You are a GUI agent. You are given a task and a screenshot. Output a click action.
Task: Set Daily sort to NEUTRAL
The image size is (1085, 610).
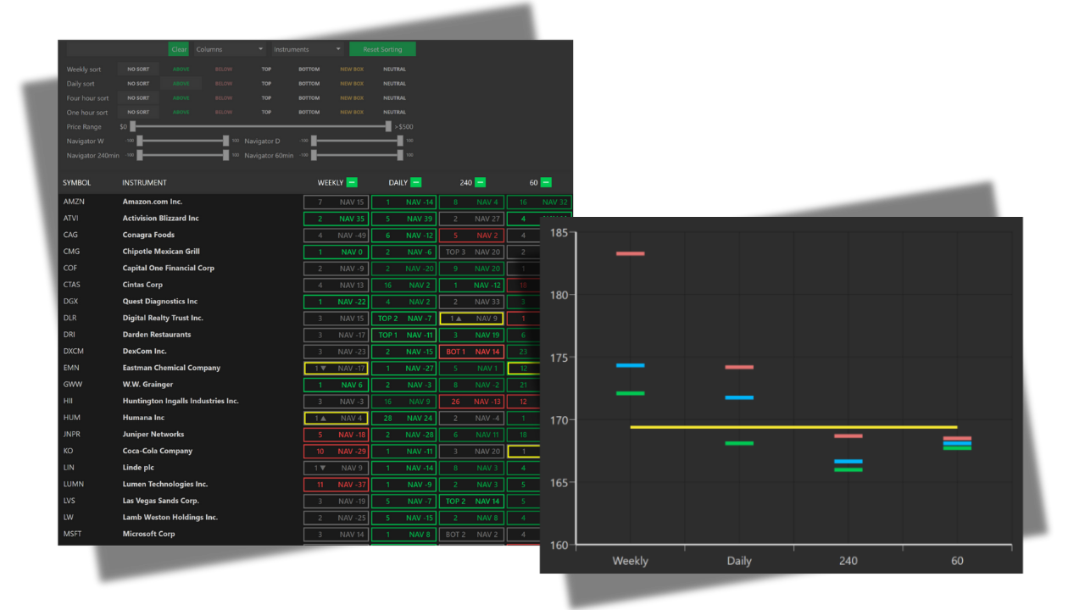tap(394, 84)
